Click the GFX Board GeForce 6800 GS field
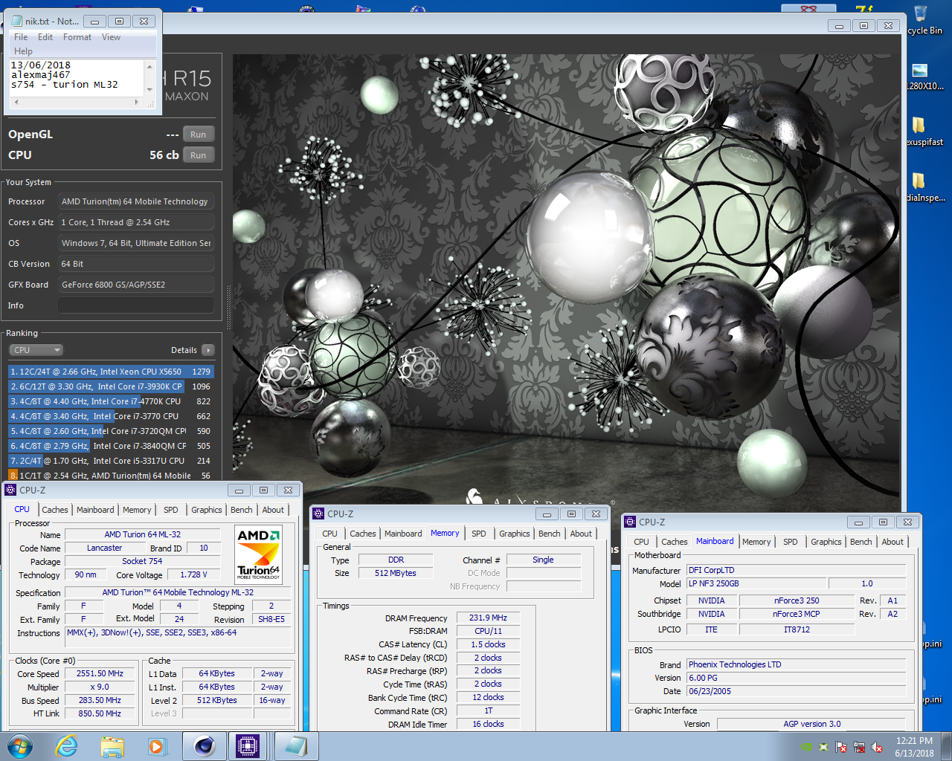952x761 pixels. point(136,285)
